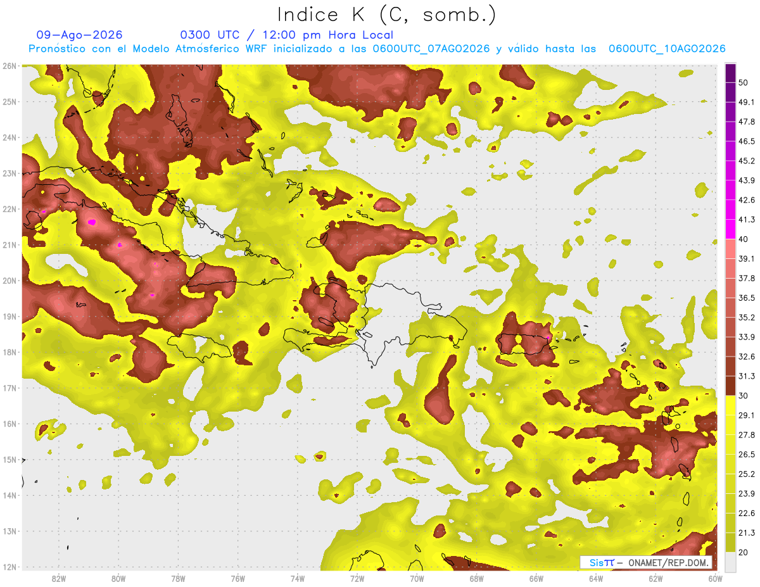The height and width of the screenshot is (587, 760).
Task: Click the dark purple legend swatch above 50
Action: [x=730, y=73]
